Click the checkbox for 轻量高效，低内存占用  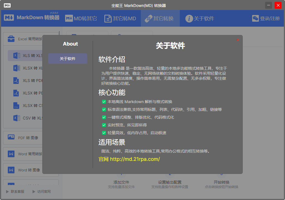click(104, 133)
